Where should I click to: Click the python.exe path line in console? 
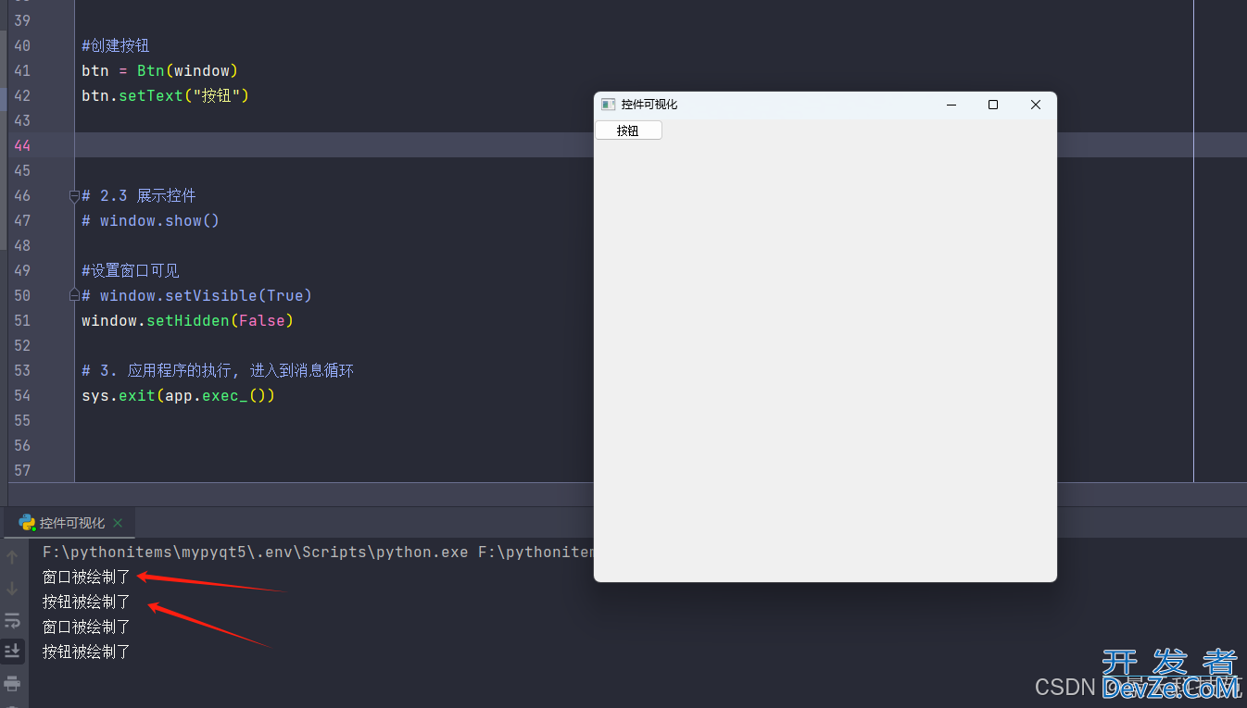[318, 552]
